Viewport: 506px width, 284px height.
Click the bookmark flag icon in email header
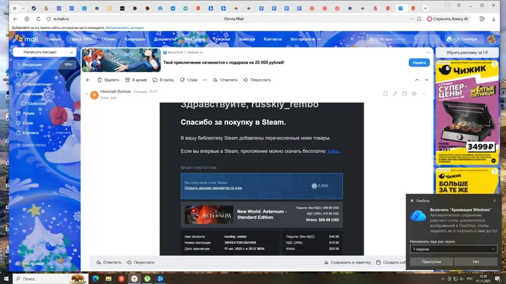coord(385,93)
